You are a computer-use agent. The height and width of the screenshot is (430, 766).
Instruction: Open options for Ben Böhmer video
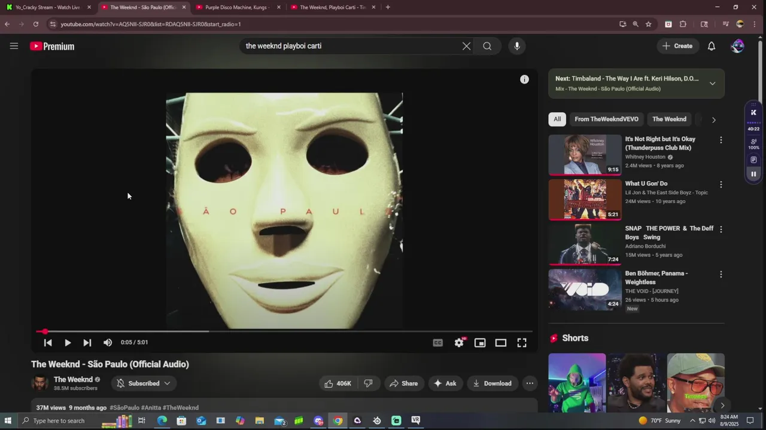(721, 274)
